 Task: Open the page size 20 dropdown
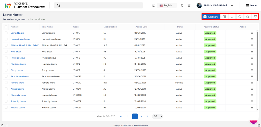(157, 116)
